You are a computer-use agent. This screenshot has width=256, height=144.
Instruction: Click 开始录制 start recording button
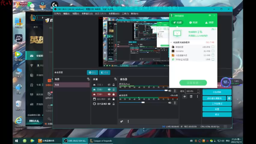(217, 92)
